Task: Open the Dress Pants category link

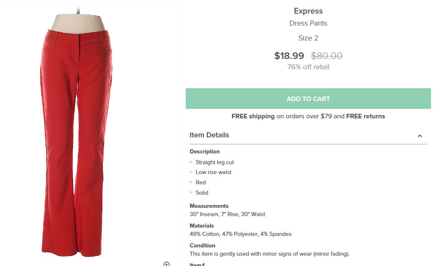Action: tap(308, 23)
